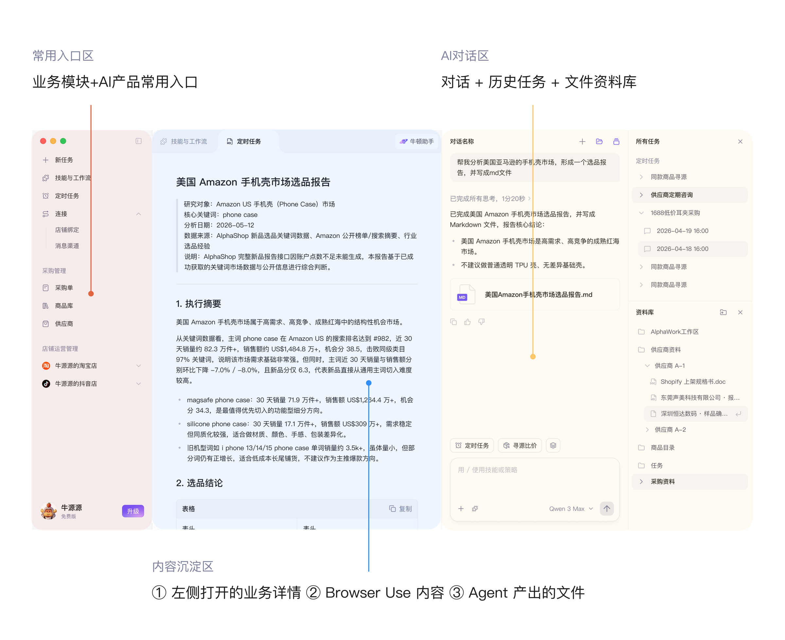The image size is (785, 640).
Task: Click the attach plus icon in the input box
Action: click(461, 509)
